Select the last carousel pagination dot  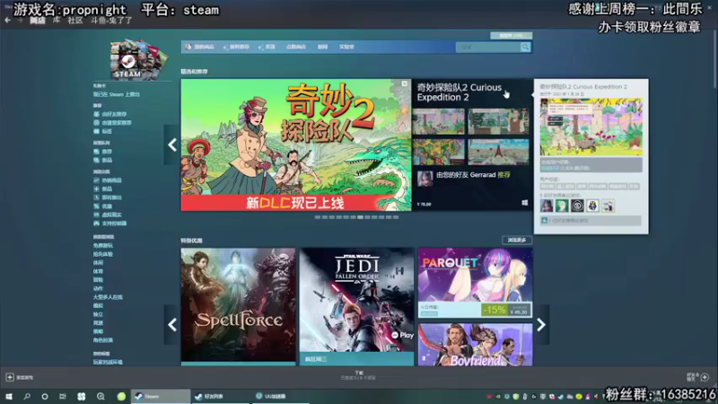[x=396, y=217]
